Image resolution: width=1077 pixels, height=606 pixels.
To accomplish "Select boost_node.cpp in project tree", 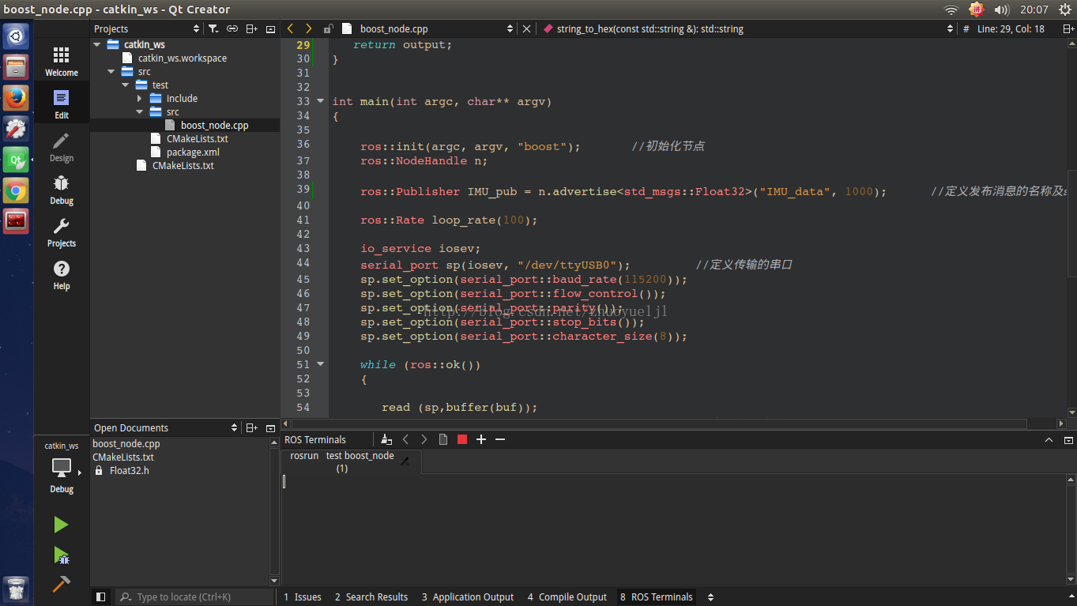I will (x=215, y=125).
